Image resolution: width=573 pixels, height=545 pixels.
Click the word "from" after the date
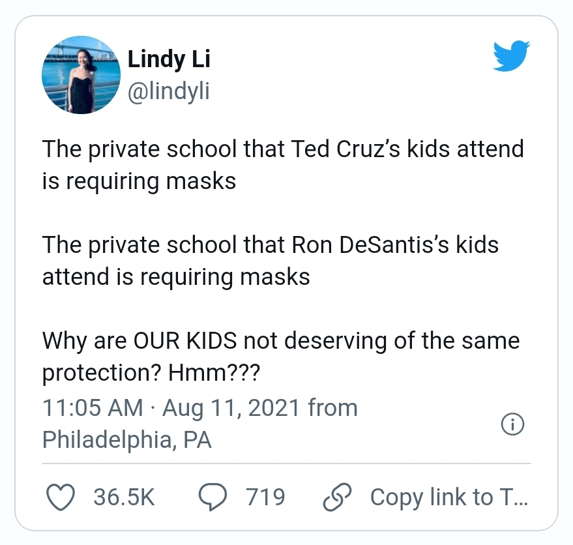332,408
